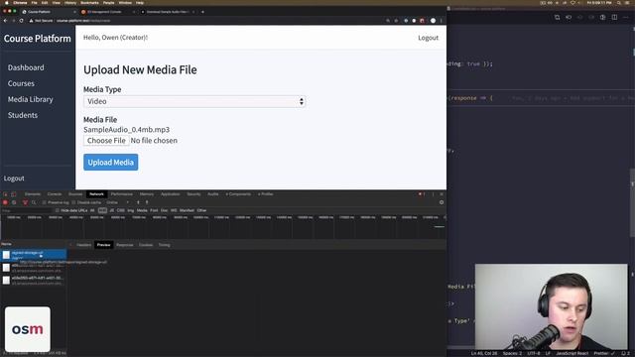Select the Img request type filter
The height and width of the screenshot is (357, 635).
click(x=130, y=210)
